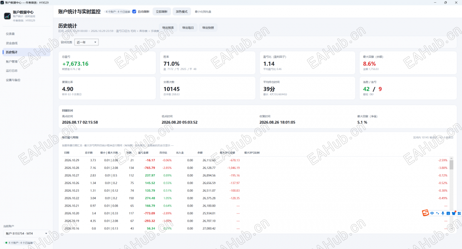The image size is (462, 249).
Task: Click the 立即刷新 button
Action: 162,12
